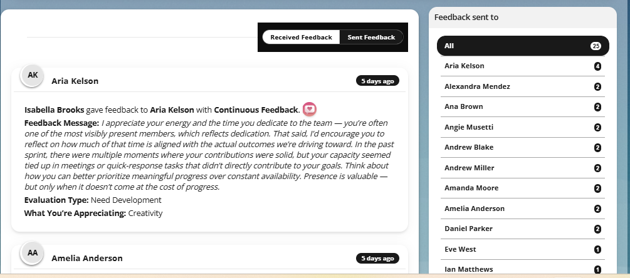This screenshot has width=630, height=278.
Task: Show feedback sent to Andrew Blake
Action: [x=523, y=147]
